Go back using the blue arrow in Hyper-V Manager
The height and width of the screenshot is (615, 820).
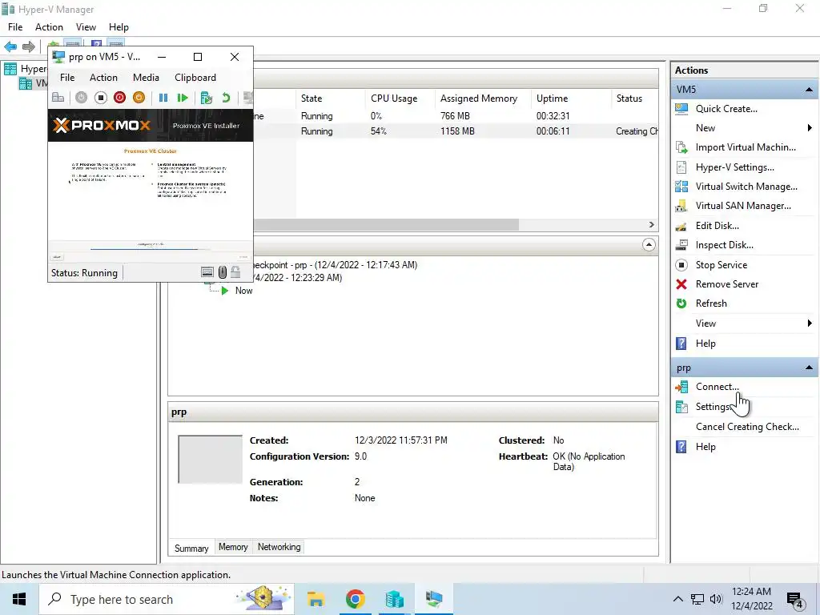(x=10, y=46)
